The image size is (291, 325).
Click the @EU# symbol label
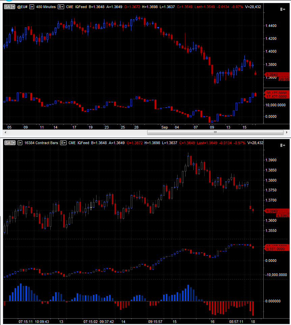(22, 7)
